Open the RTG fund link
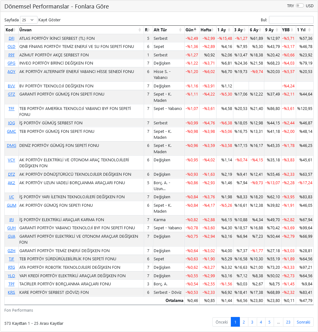The width and height of the screenshot is (318, 332). (12, 267)
